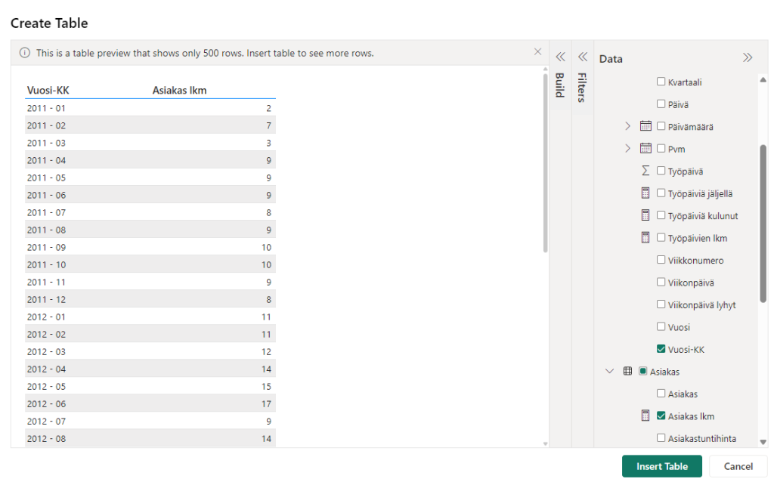Click the preview scroll down arrow
Screen dimensions: 774x485
pyautogui.click(x=545, y=443)
